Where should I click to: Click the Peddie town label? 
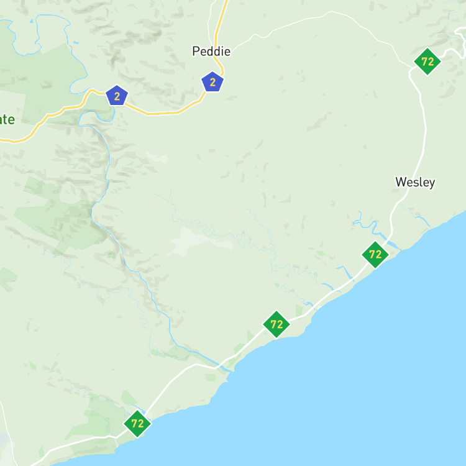tap(211, 52)
